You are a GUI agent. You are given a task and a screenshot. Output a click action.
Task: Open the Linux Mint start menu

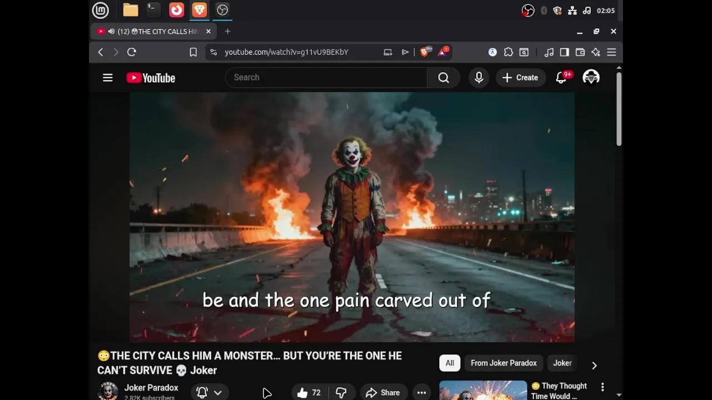coord(100,10)
